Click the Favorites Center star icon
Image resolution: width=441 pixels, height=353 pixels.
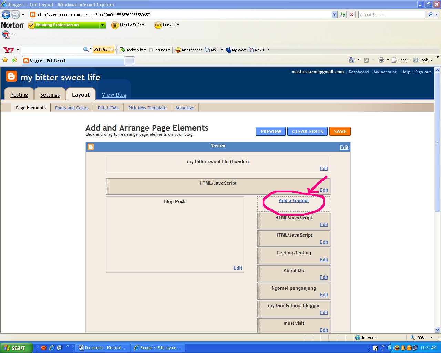pyautogui.click(x=5, y=60)
